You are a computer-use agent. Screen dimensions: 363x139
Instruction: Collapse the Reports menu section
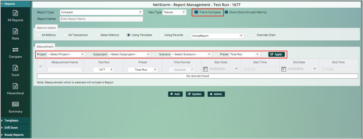point(15,4)
